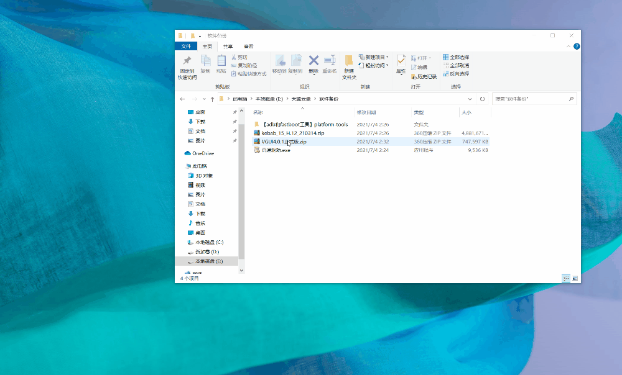This screenshot has width=622, height=375.
Task: Click the Rename (重命名) ribbon icon
Action: pyautogui.click(x=329, y=61)
